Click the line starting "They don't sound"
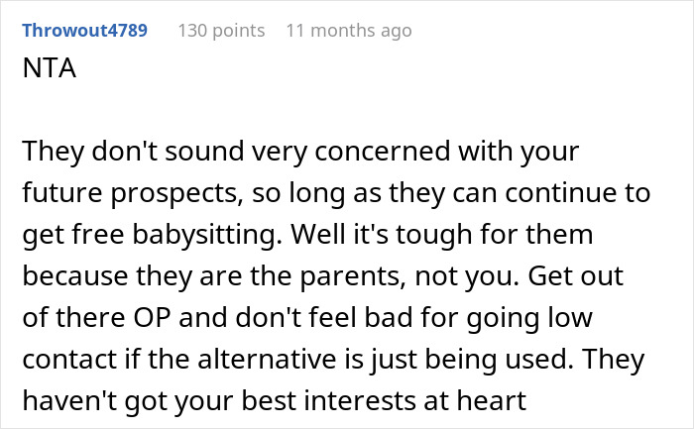This screenshot has height=429, width=694. [297, 154]
